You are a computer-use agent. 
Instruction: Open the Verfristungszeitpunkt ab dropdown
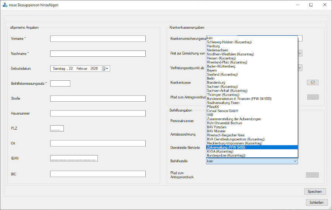(300, 68)
